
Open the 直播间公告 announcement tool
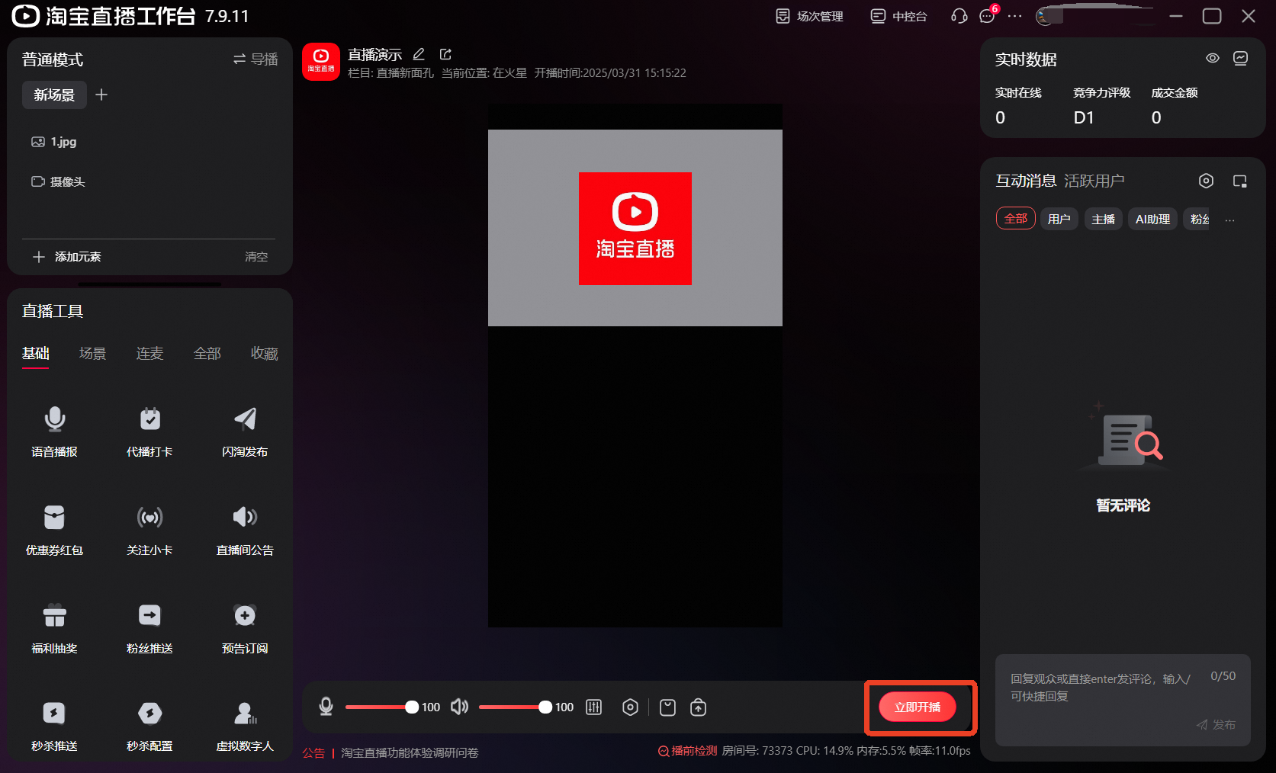point(245,529)
